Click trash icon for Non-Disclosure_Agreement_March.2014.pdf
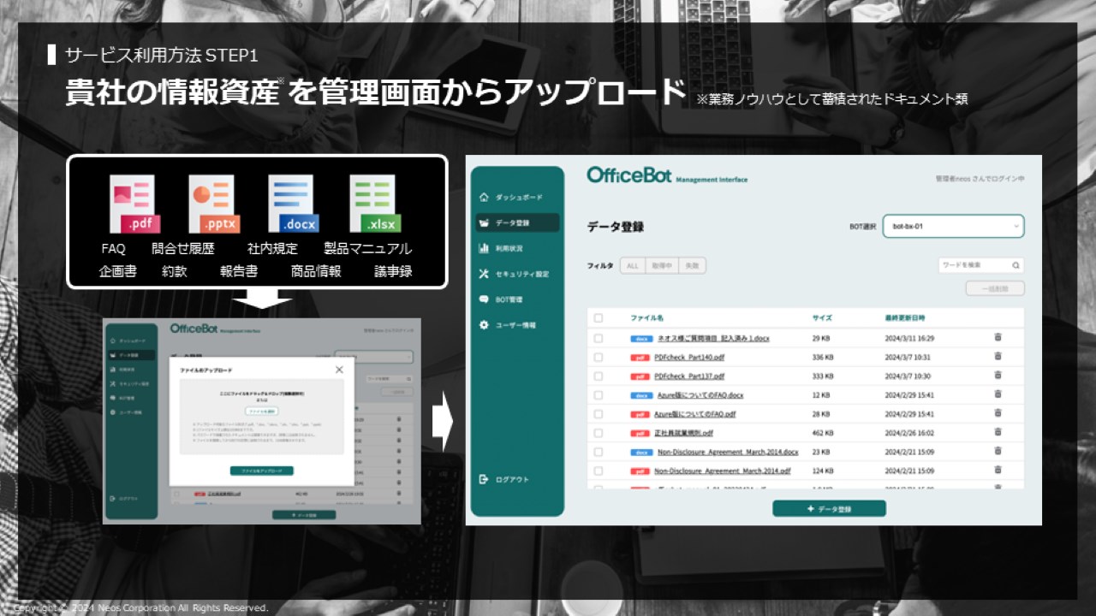Image resolution: width=1096 pixels, height=616 pixels. tap(998, 471)
